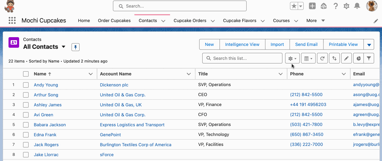The image size is (382, 161).
Task: Open Title column actions chevron
Action: click(x=281, y=74)
